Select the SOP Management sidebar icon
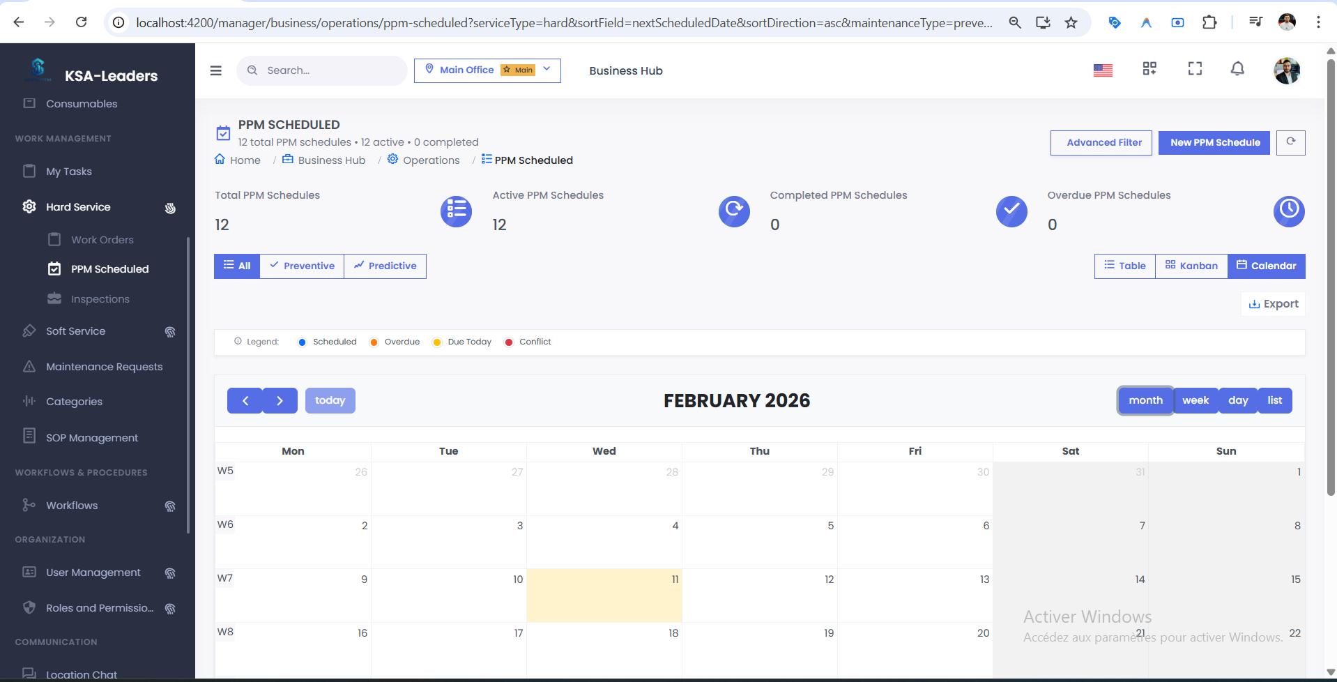1337x682 pixels. pos(29,435)
